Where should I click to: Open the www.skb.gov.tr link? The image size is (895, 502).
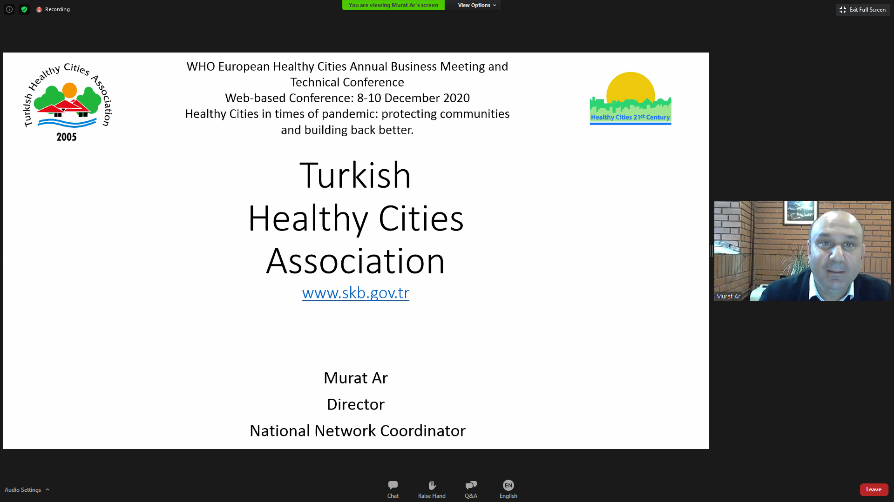(x=356, y=293)
